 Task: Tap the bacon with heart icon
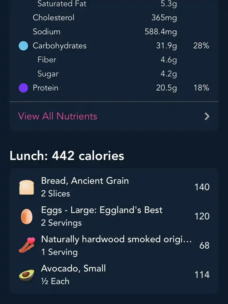(x=27, y=245)
